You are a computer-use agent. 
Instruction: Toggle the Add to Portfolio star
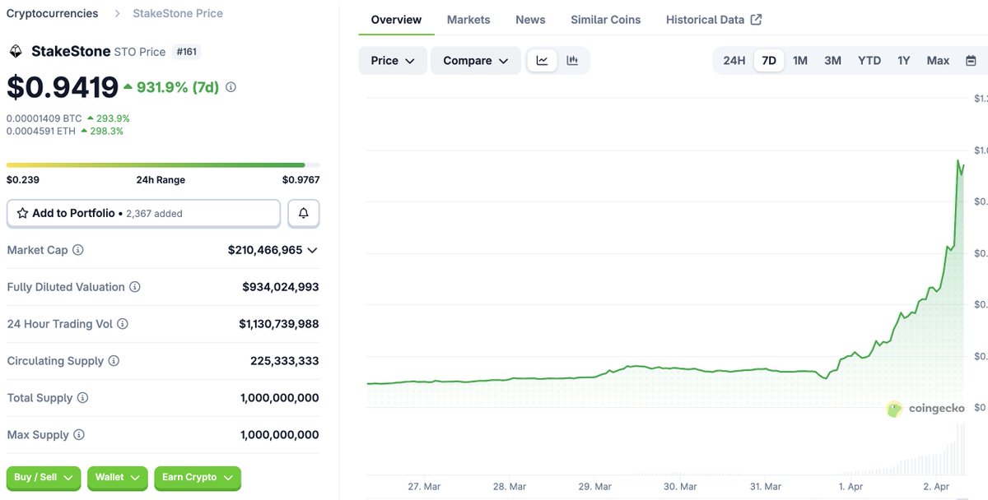(x=22, y=212)
